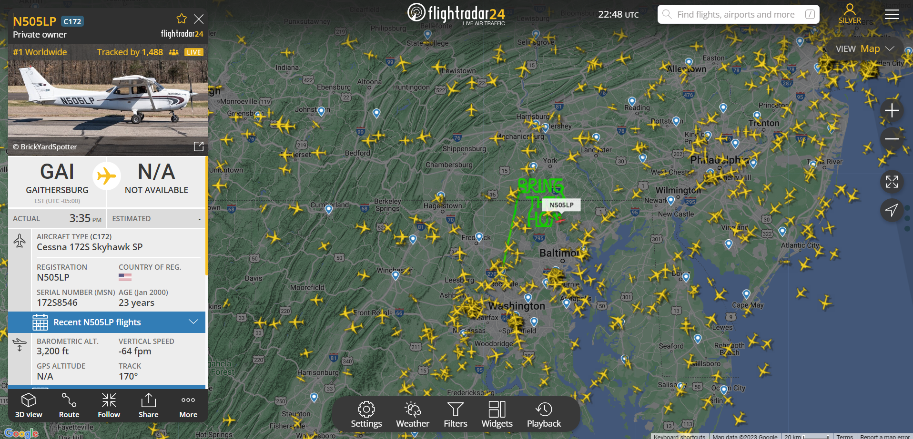Add N505LP to favorites with star icon

[x=182, y=19]
